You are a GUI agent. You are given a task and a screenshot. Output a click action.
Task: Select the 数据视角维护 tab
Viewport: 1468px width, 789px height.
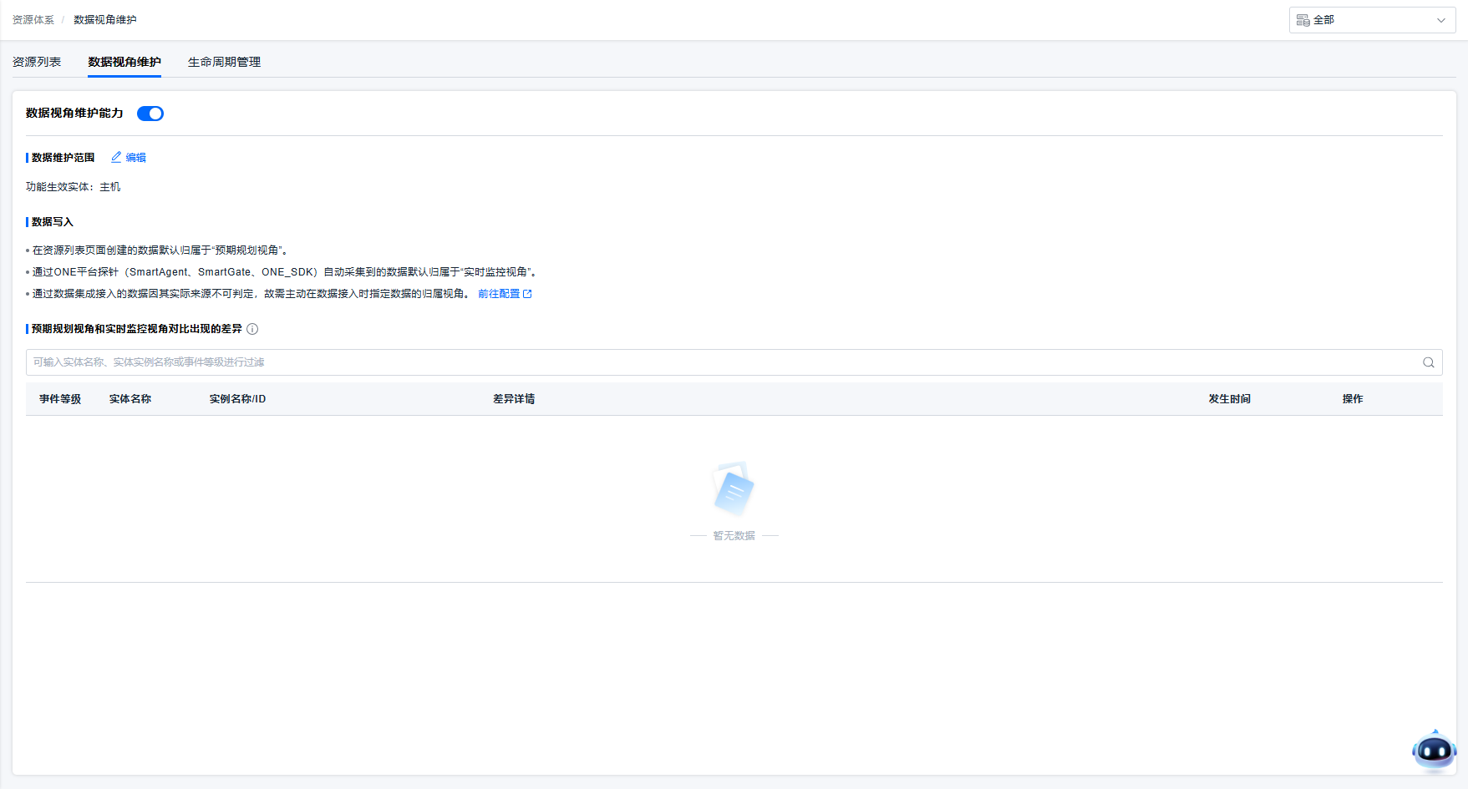(x=124, y=62)
